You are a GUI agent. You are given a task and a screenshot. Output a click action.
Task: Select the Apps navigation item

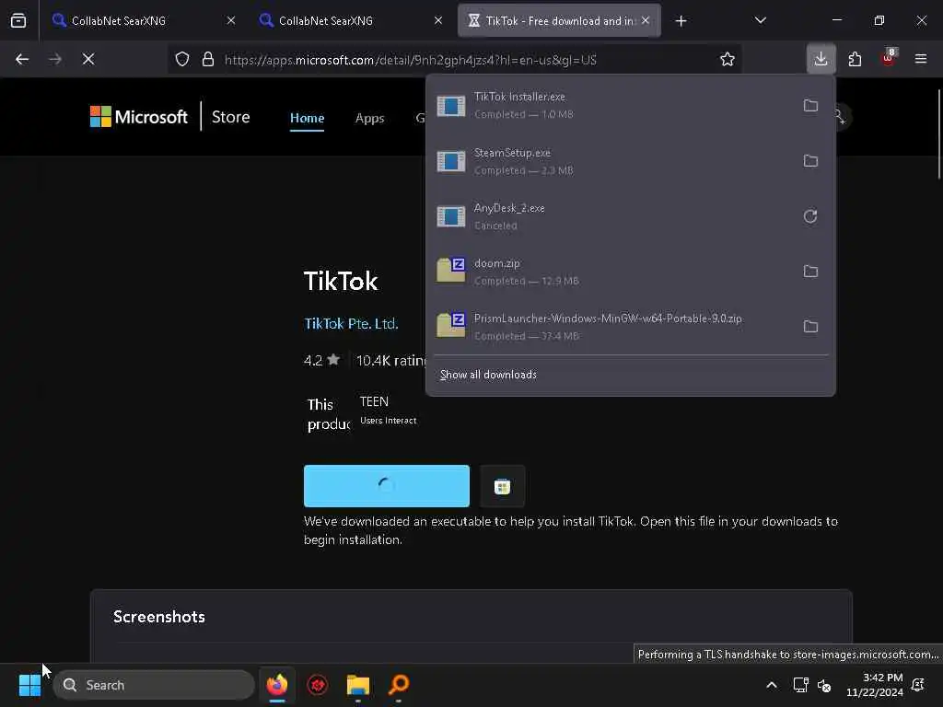(370, 118)
